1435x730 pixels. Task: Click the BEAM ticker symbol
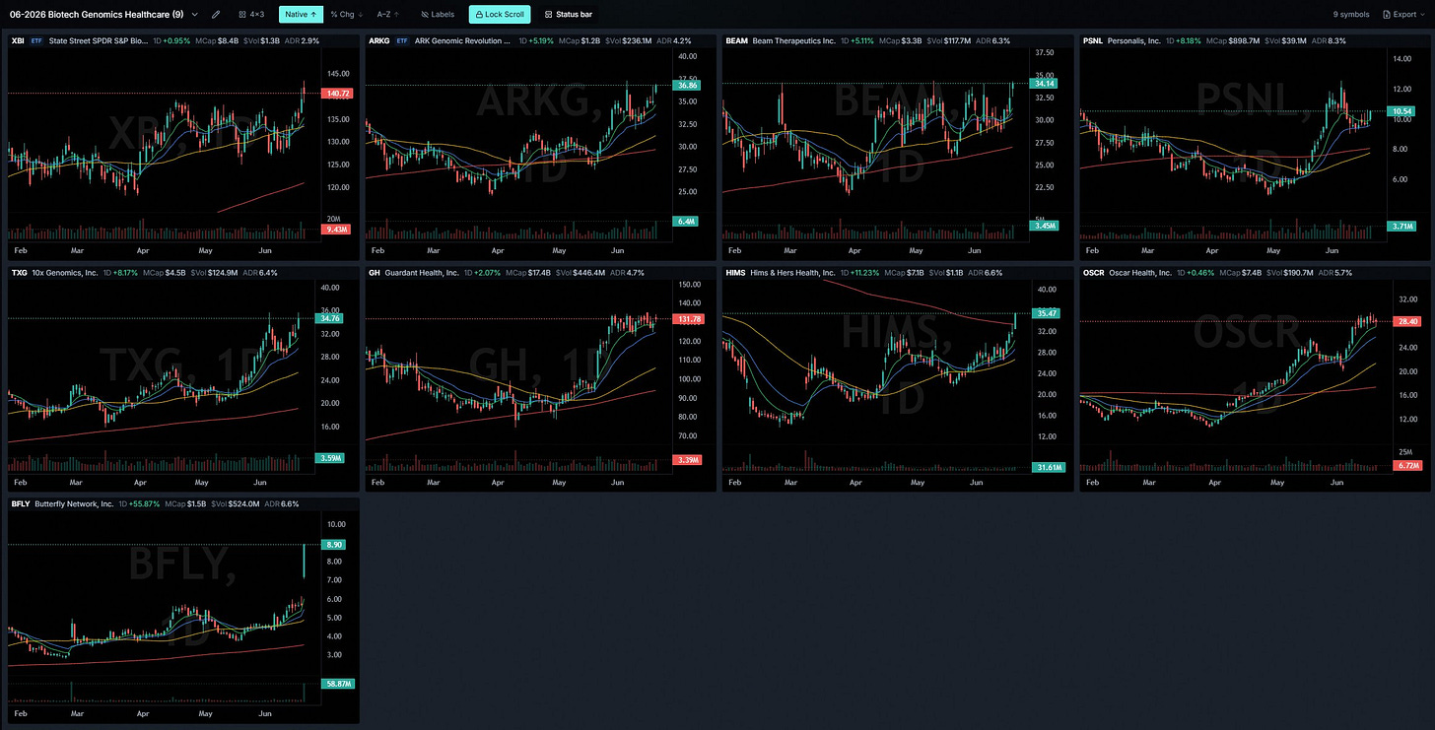736,41
